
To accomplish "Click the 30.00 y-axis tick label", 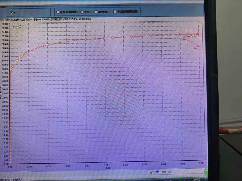I will pyautogui.click(x=5, y=102).
